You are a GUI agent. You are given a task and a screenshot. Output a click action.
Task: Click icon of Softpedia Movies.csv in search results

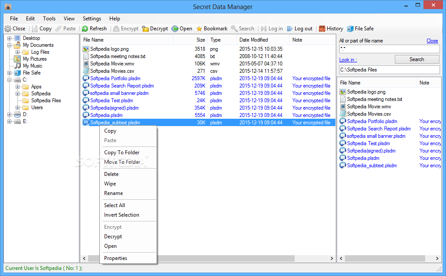[x=343, y=114]
